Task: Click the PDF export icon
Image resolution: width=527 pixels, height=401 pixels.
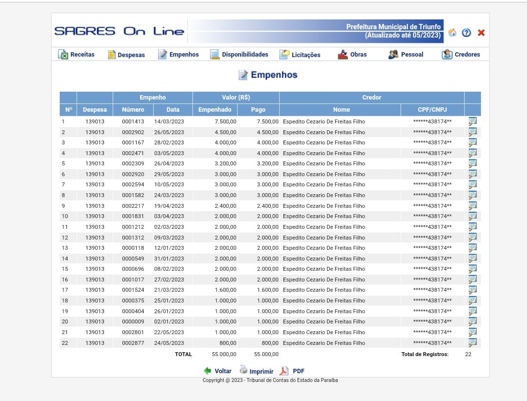Action: pyautogui.click(x=284, y=371)
